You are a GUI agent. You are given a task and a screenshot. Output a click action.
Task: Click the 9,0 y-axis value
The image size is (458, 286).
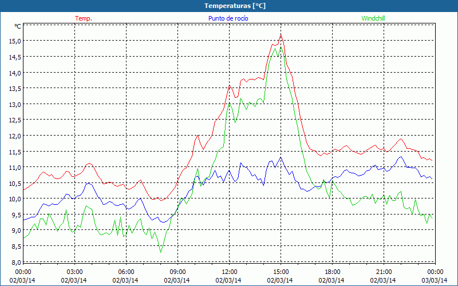click(17, 231)
